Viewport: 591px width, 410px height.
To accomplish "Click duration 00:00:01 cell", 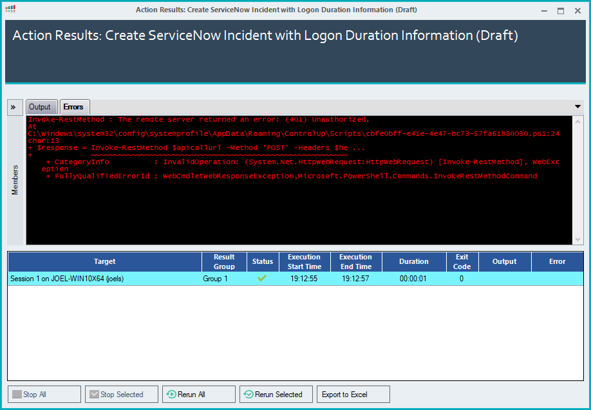I will [413, 279].
